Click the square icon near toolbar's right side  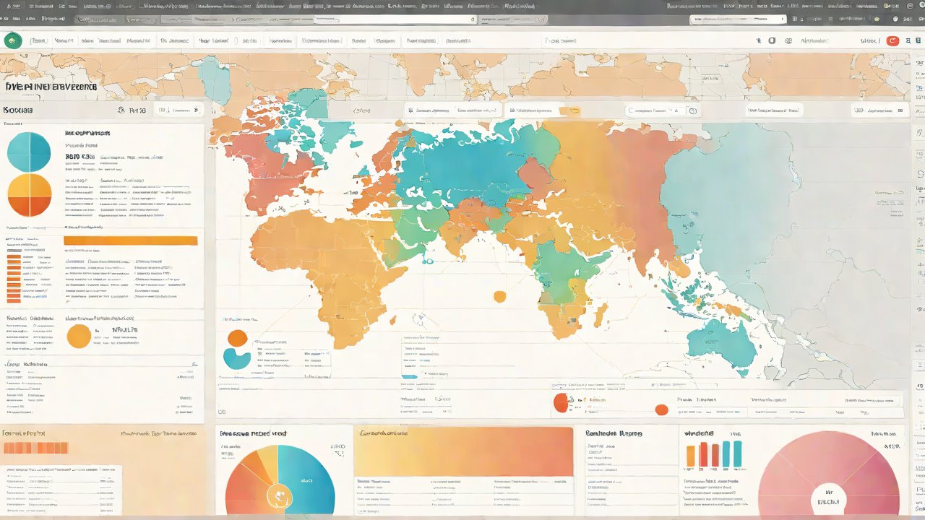pos(772,41)
